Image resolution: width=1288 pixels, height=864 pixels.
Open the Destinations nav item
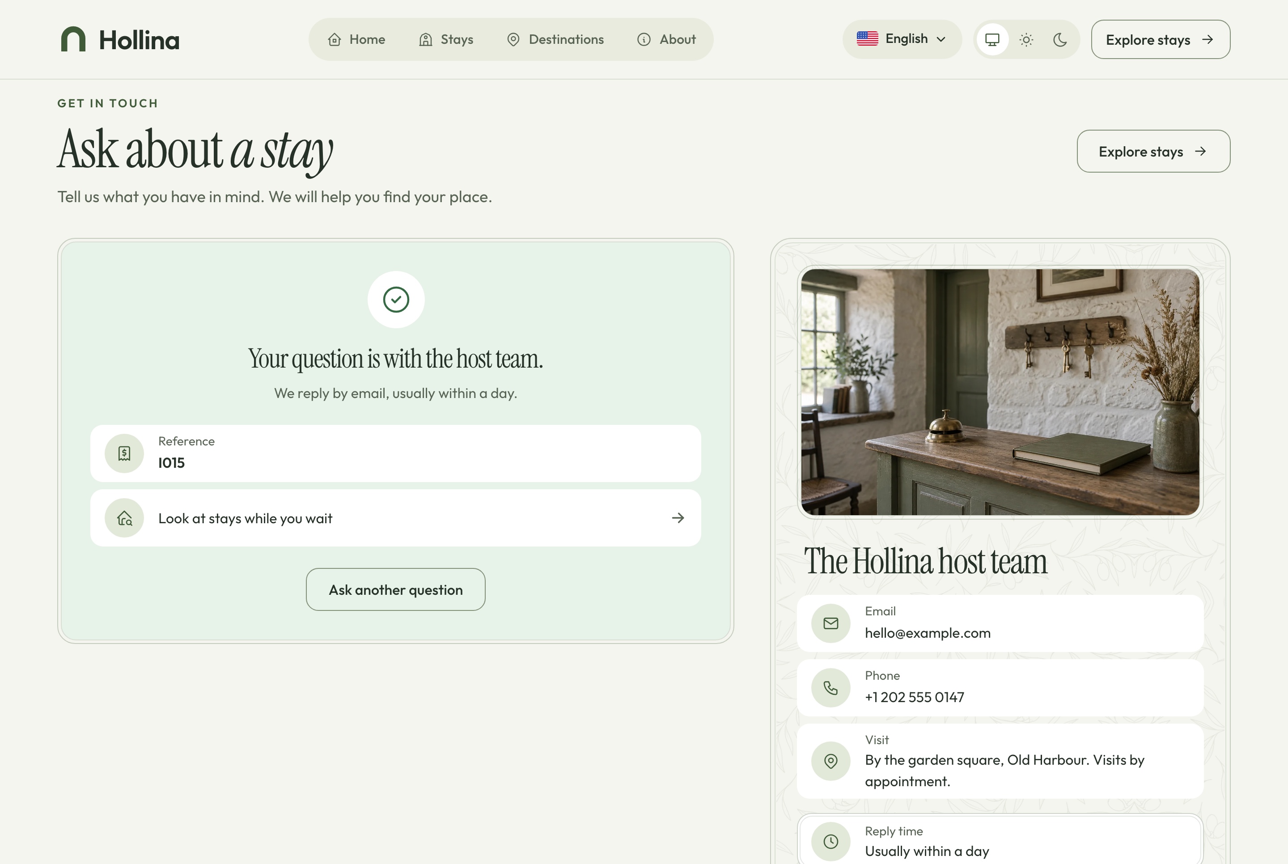point(555,40)
